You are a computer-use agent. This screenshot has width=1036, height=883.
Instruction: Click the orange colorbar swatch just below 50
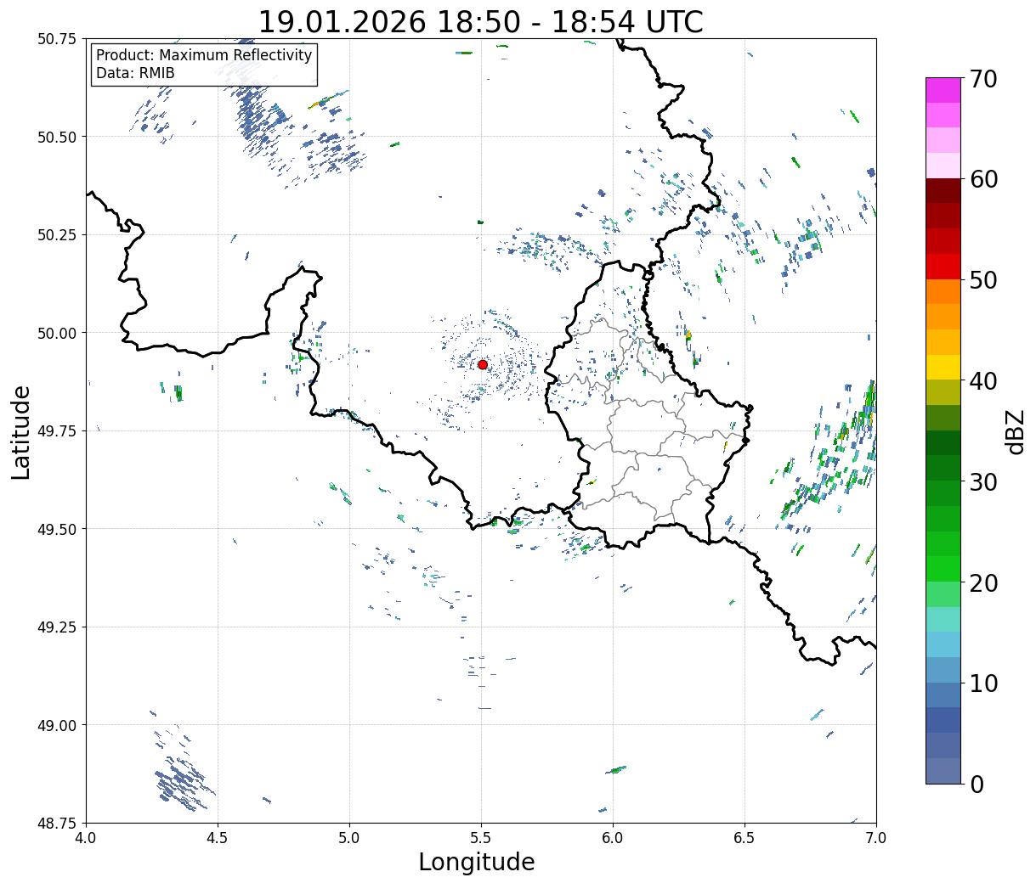(943, 291)
